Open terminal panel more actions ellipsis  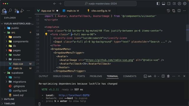tap(174, 76)
